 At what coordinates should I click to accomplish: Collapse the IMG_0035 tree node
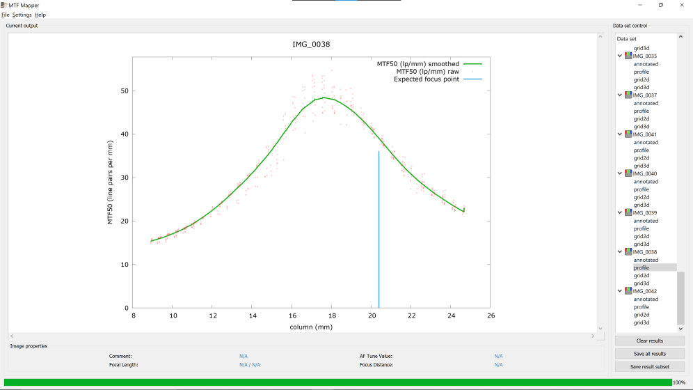[620, 56]
